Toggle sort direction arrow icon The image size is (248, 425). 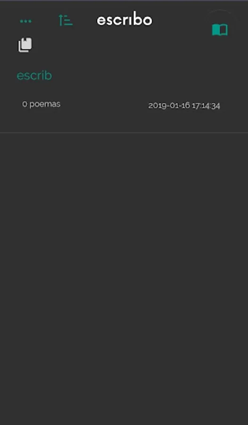pyautogui.click(x=66, y=20)
